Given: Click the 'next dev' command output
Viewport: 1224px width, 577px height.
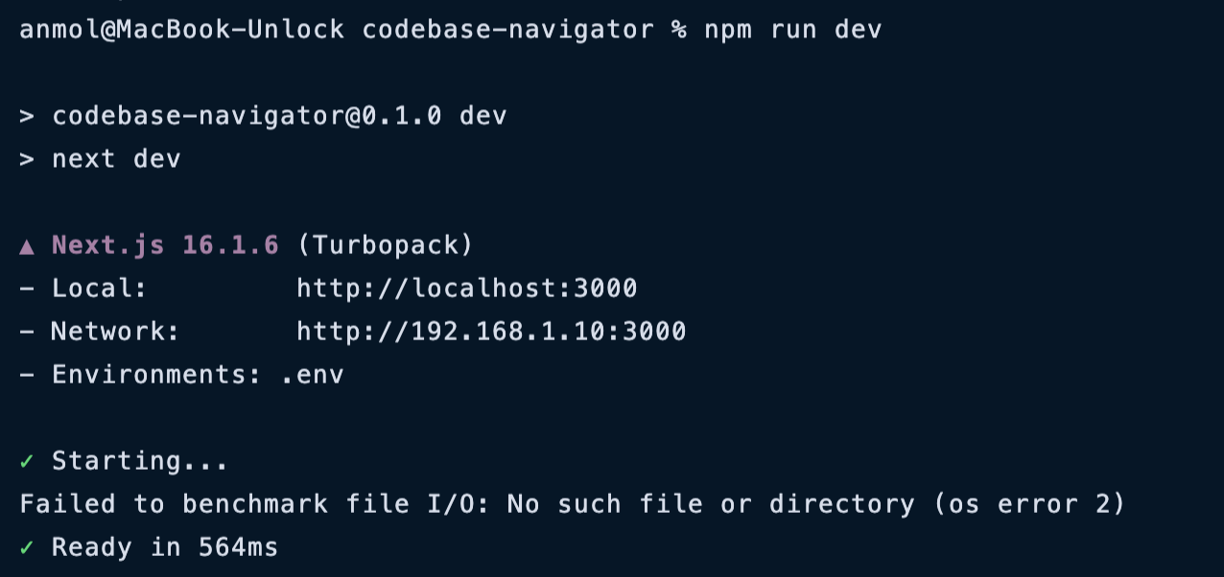Looking at the screenshot, I should click(x=116, y=159).
